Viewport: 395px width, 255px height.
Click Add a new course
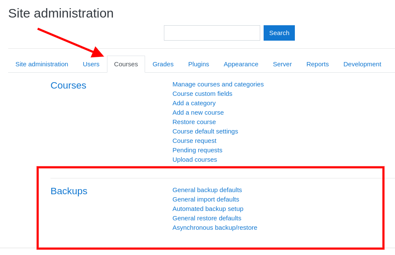[x=198, y=112]
